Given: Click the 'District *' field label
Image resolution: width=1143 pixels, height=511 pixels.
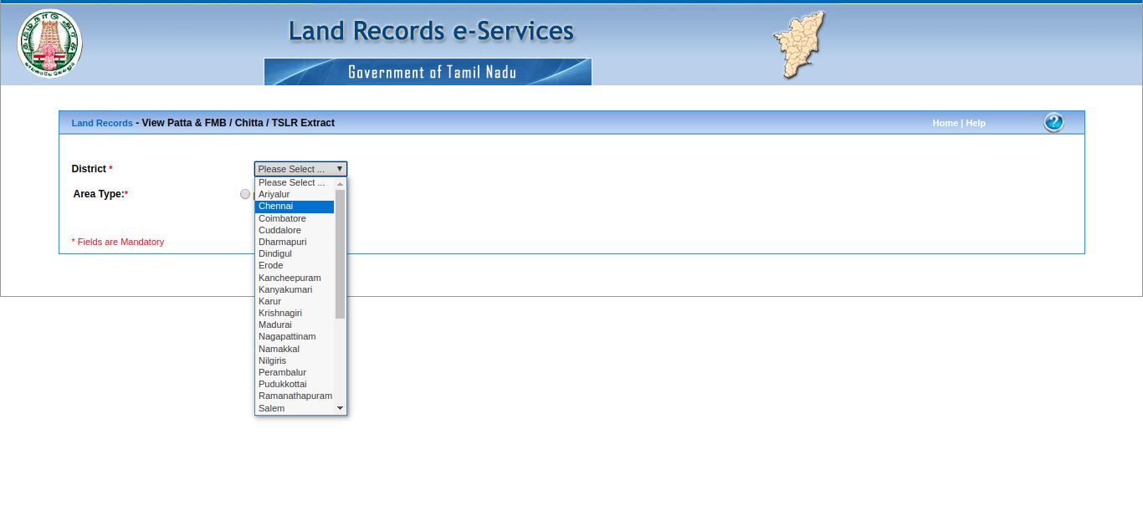Looking at the screenshot, I should [x=92, y=169].
